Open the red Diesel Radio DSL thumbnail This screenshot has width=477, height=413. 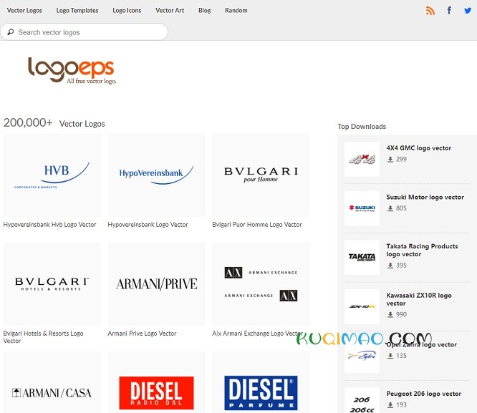(156, 383)
